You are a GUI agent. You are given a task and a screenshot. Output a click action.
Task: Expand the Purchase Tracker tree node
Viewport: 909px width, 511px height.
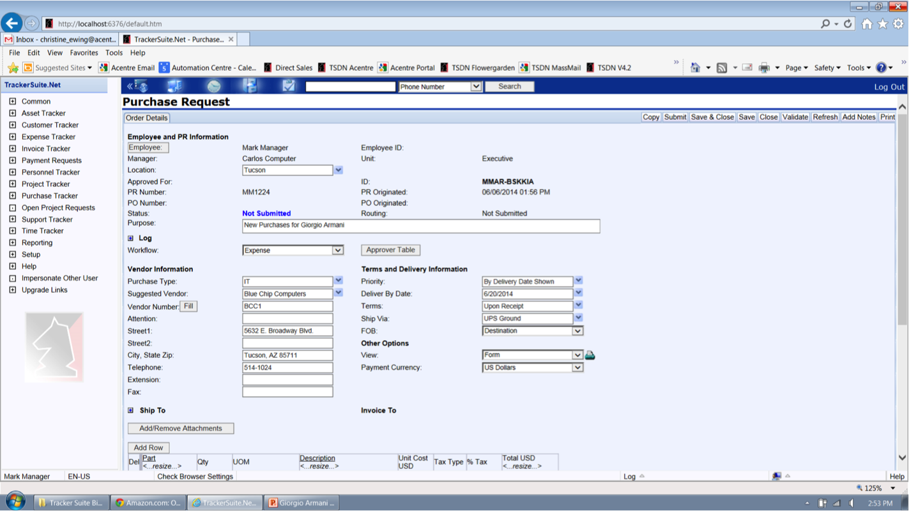[x=12, y=196]
